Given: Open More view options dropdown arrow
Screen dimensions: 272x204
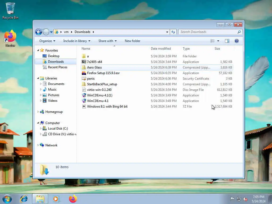Looking at the screenshot, I should [218, 41].
